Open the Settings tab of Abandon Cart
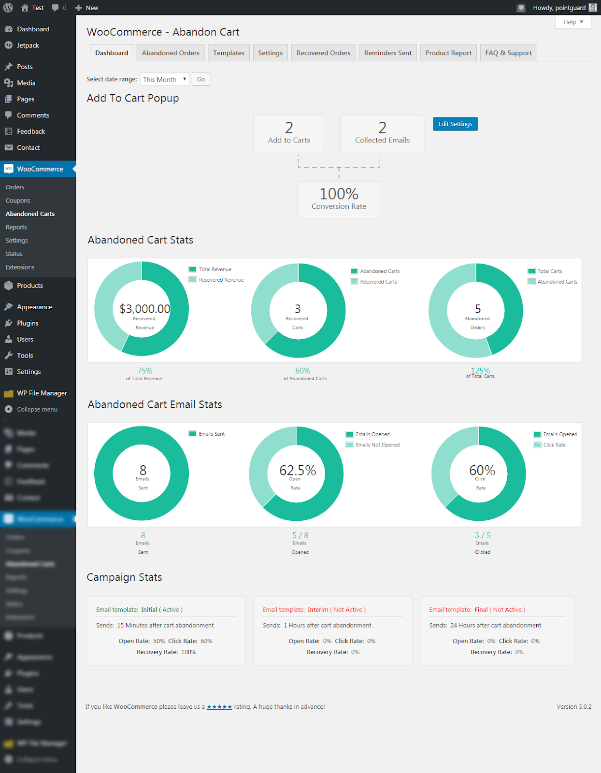 (270, 53)
